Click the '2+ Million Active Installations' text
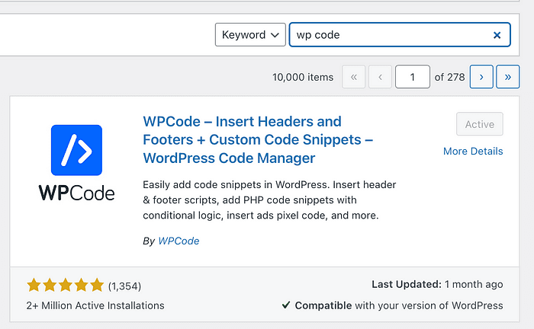This screenshot has width=534, height=329. tap(95, 305)
